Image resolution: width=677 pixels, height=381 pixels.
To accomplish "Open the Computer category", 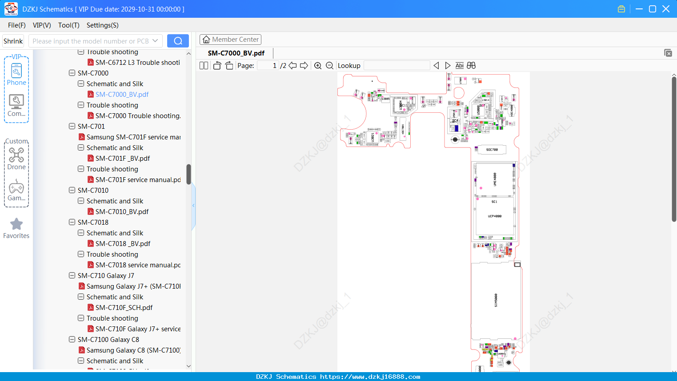I will click(x=16, y=106).
